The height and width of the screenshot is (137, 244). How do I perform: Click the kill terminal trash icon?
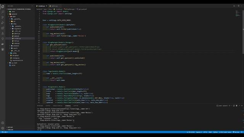tap(236, 106)
